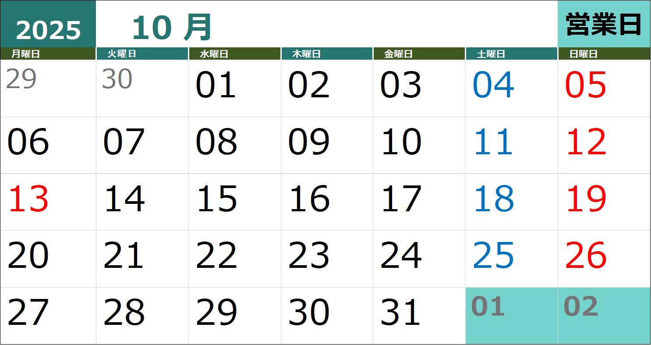Screen dimensions: 651x345
Task: Pick the blue Saturday date 04
Action: (493, 85)
